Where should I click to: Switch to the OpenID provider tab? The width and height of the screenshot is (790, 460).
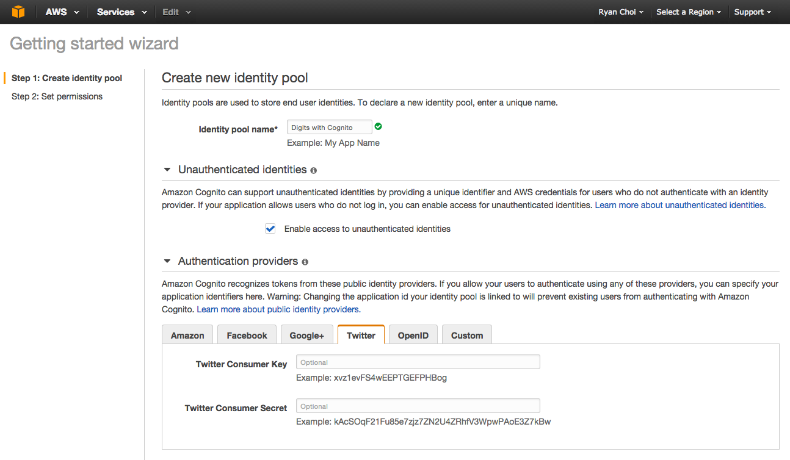pos(413,335)
